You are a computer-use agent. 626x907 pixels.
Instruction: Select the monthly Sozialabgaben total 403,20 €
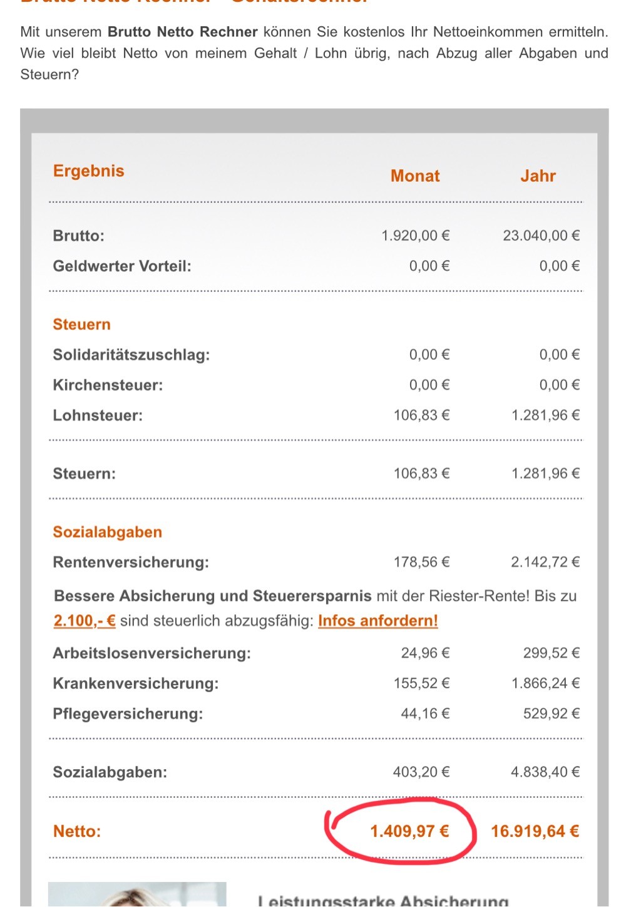[x=421, y=772]
